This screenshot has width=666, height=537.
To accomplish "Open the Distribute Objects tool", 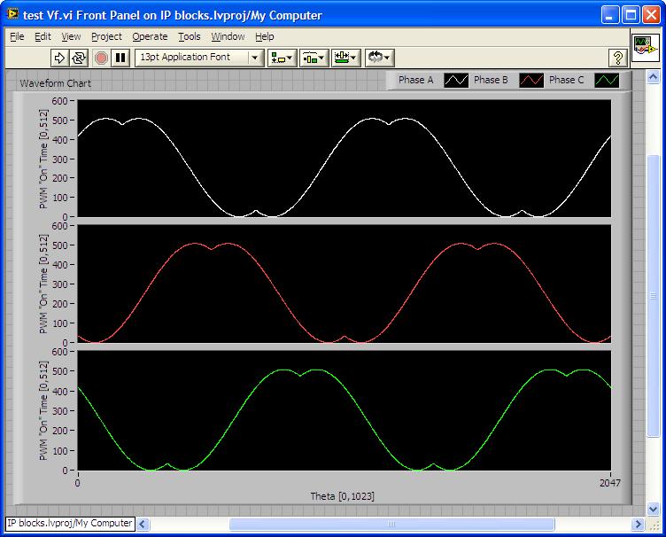I will point(314,58).
